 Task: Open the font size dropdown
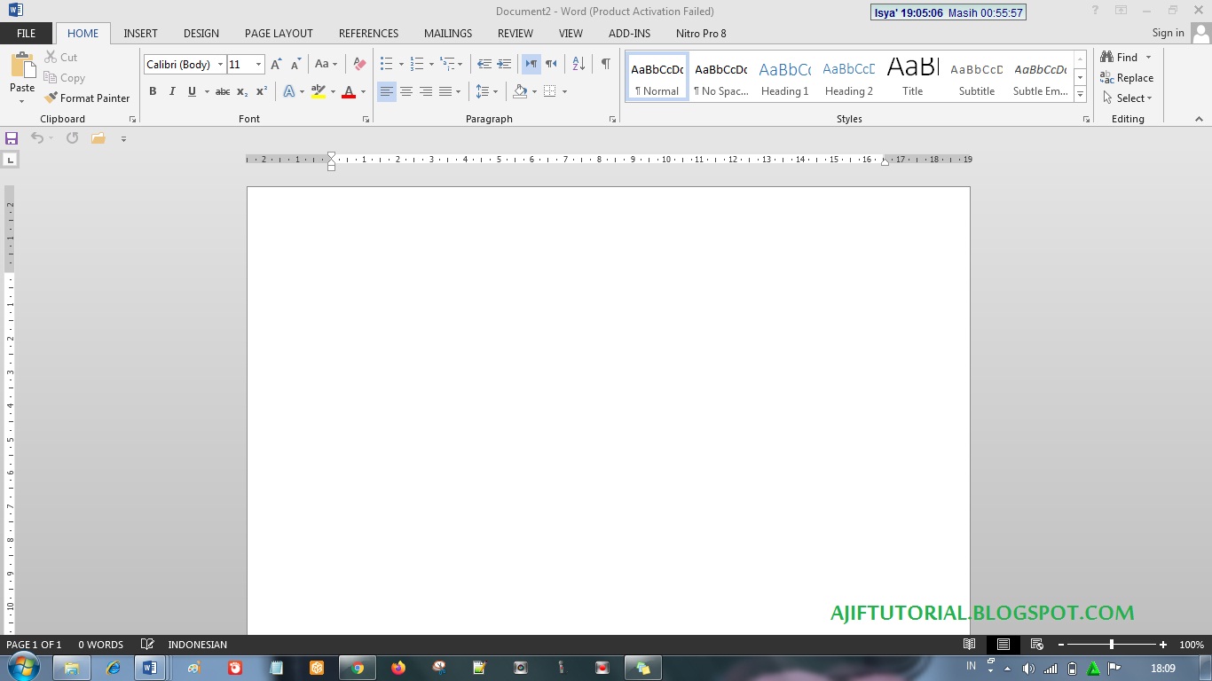pos(257,64)
